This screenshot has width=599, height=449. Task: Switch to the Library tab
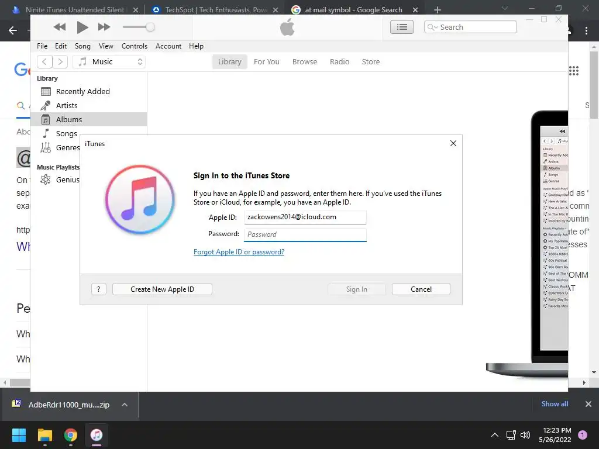point(229,62)
